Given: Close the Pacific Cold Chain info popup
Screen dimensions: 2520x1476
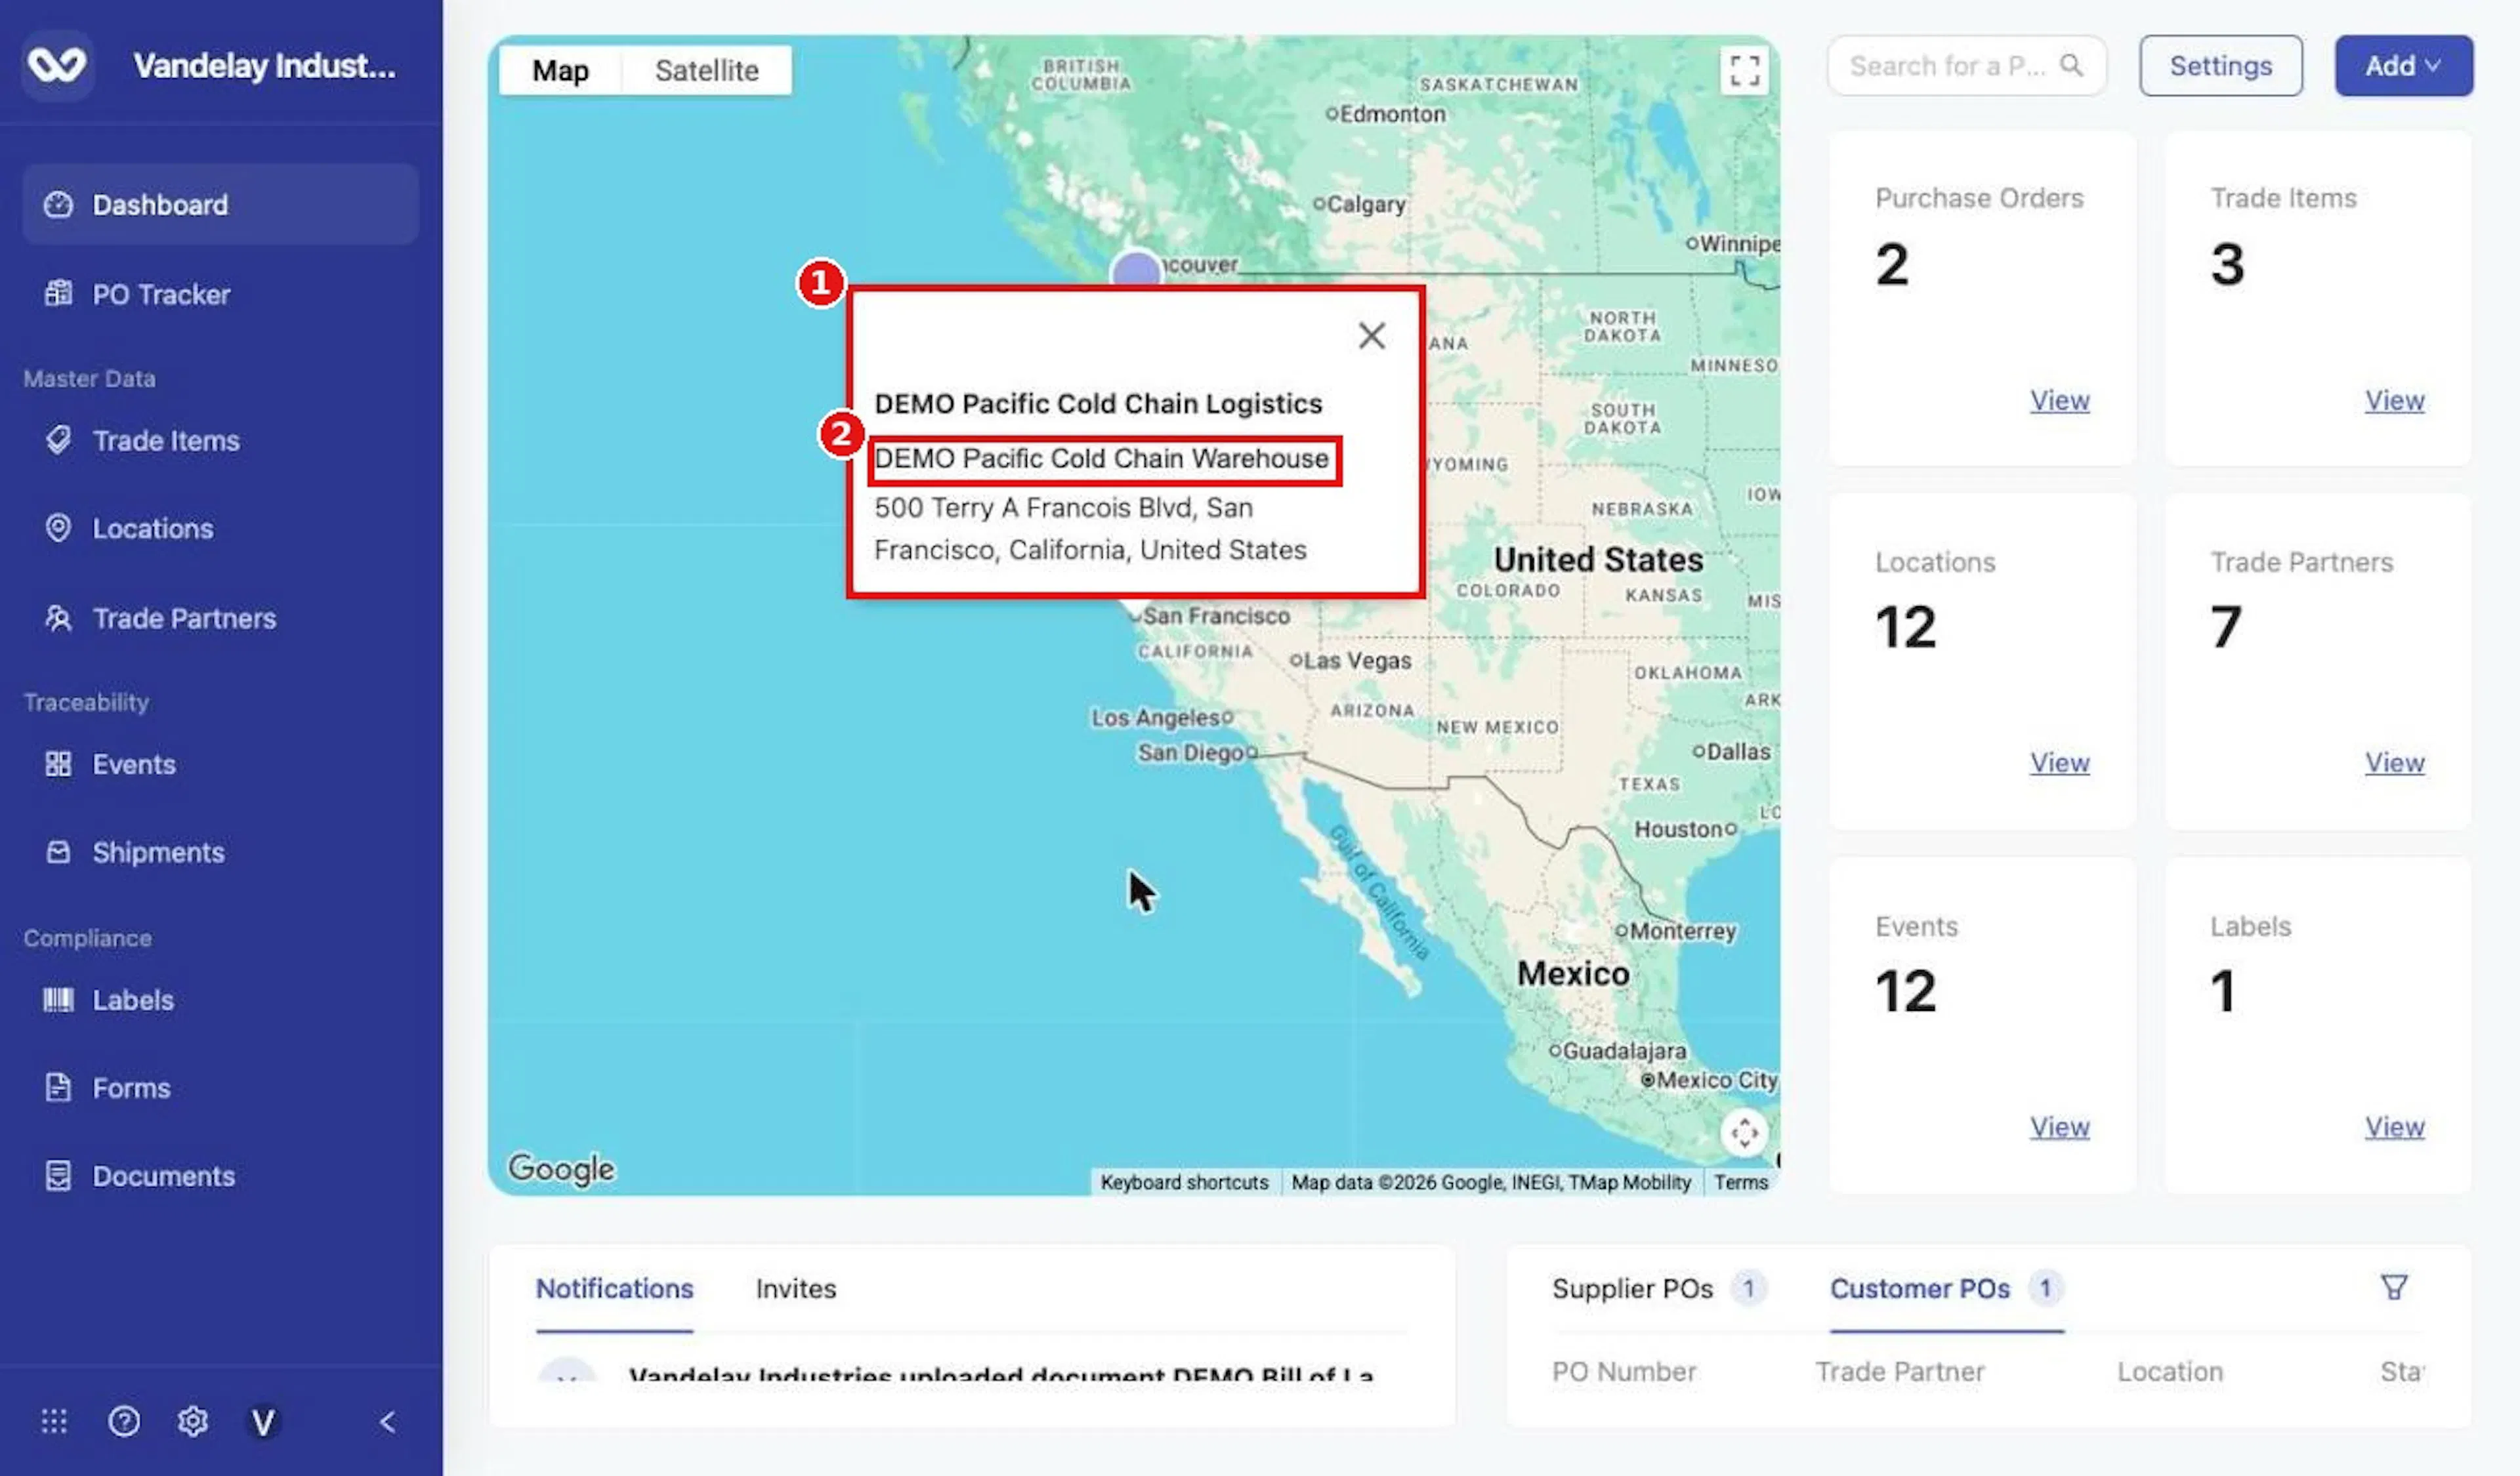Looking at the screenshot, I should pos(1372,336).
